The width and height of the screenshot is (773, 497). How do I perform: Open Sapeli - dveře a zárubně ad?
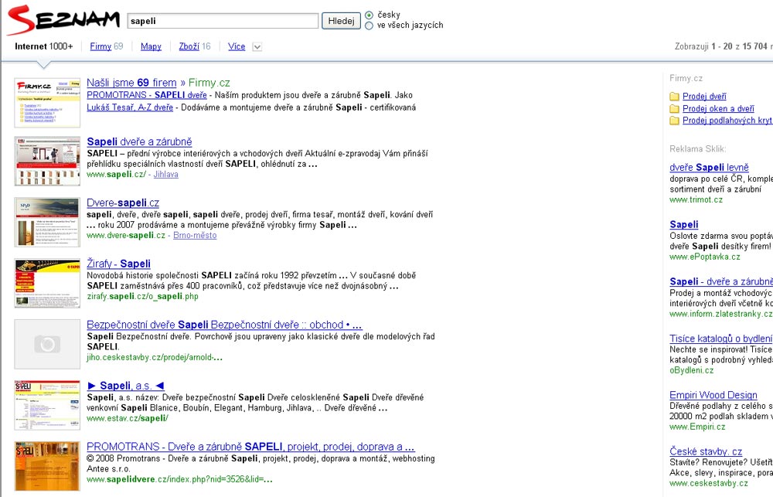coord(721,281)
